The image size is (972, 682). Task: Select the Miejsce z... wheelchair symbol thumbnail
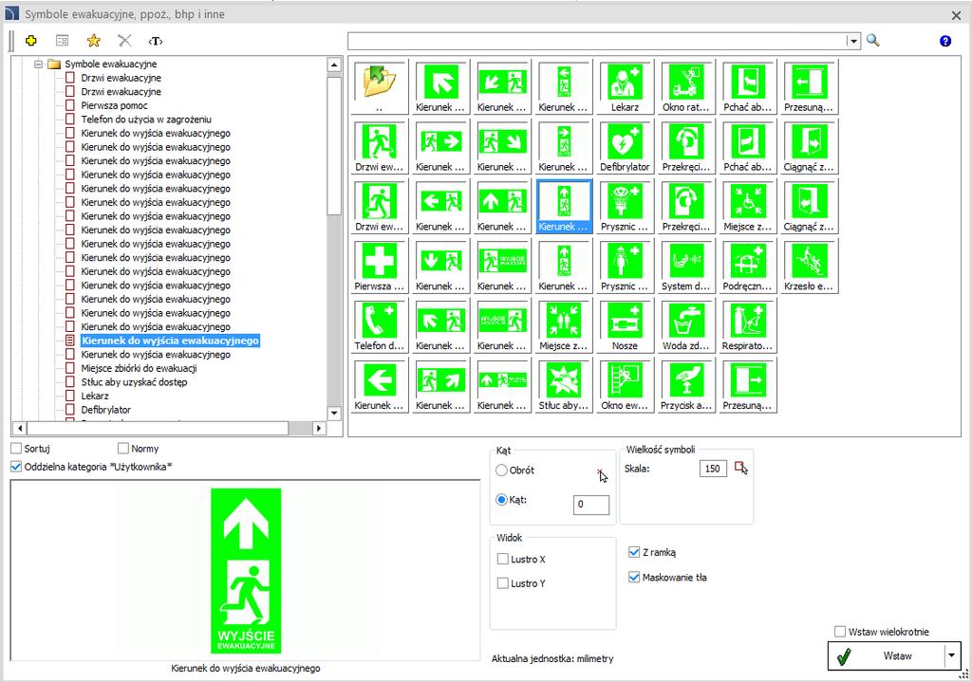748,206
